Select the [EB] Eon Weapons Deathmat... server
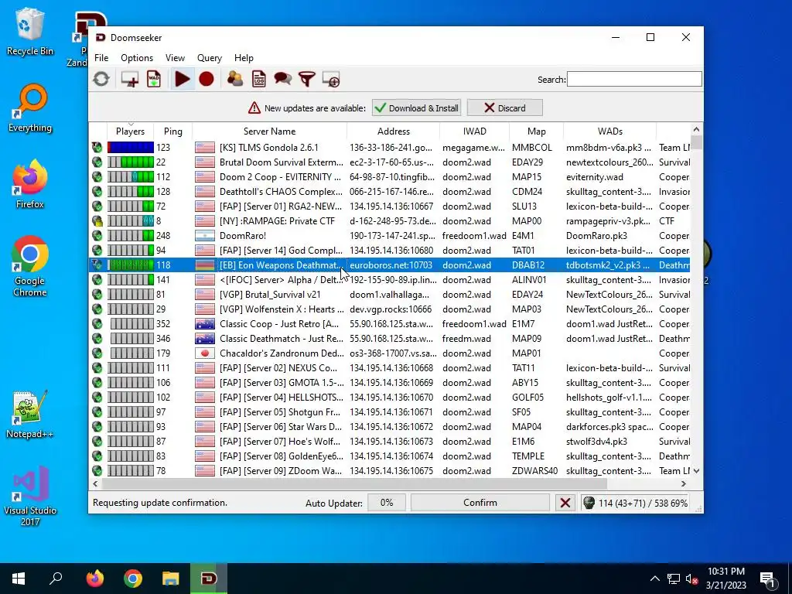 [390, 265]
